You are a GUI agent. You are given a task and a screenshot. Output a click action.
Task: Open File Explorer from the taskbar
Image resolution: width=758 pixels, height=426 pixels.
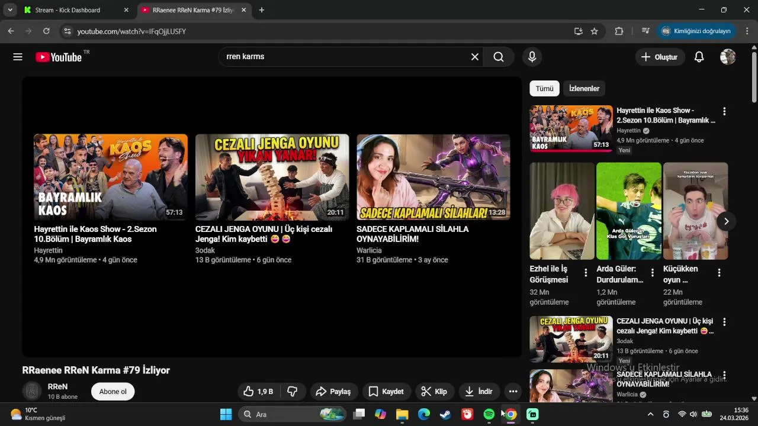[402, 414]
